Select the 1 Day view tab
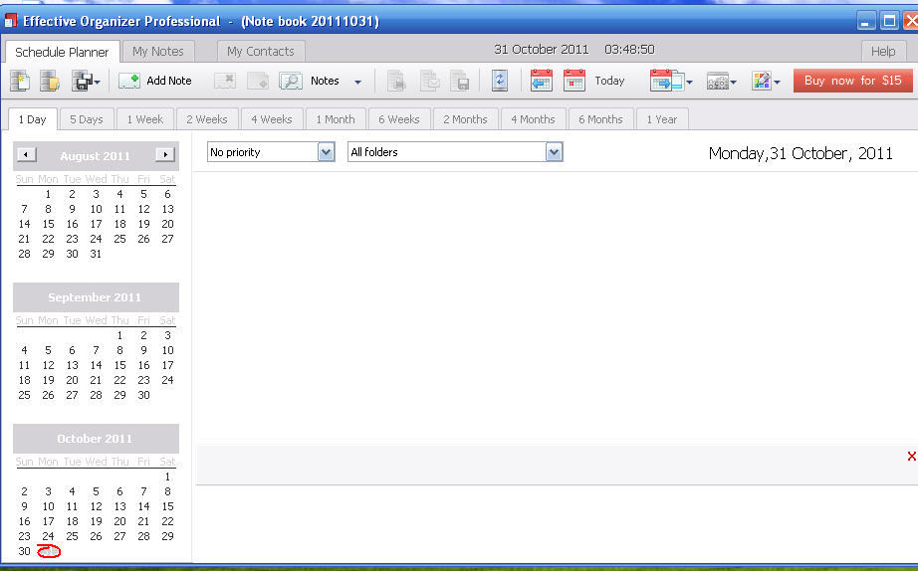 (32, 119)
